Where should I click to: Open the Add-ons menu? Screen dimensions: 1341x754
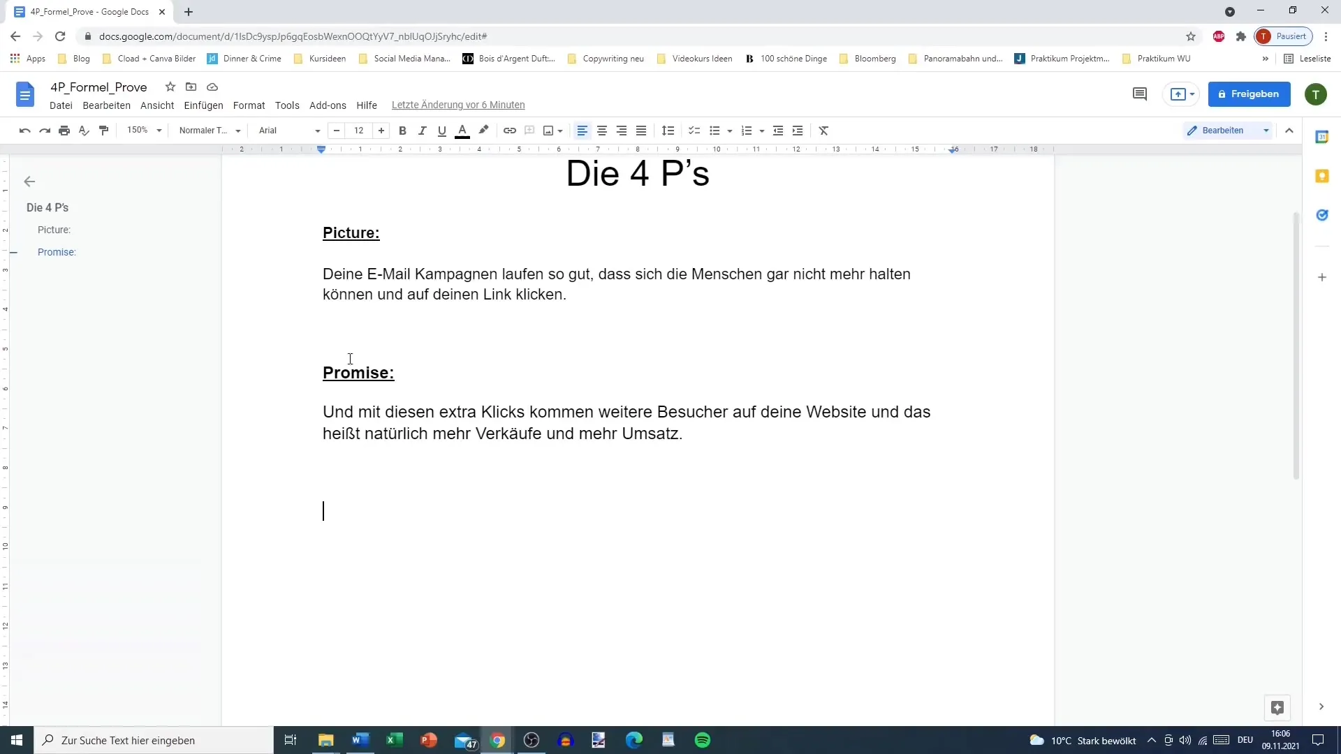[328, 105]
